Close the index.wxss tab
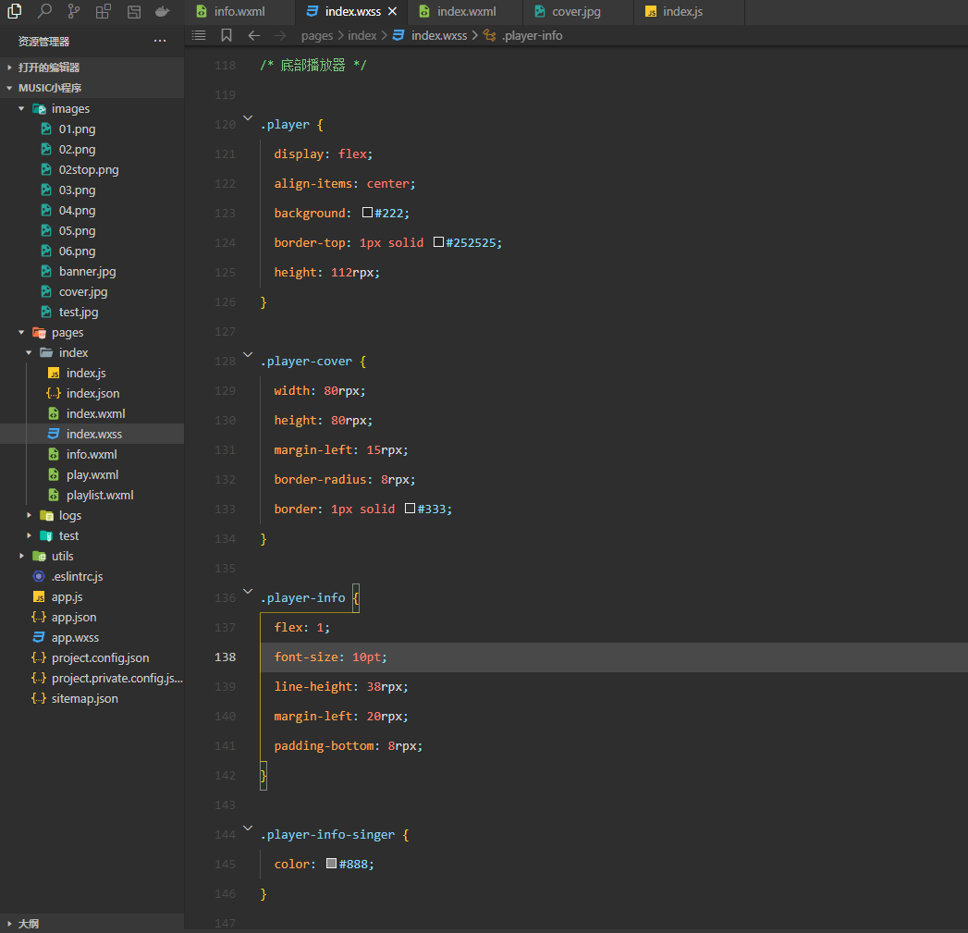 pos(393,12)
